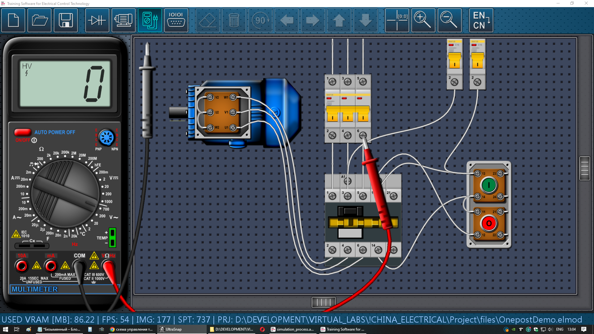The height and width of the screenshot is (334, 594).
Task: Grab the vertical scroll handle
Action: 585,168
